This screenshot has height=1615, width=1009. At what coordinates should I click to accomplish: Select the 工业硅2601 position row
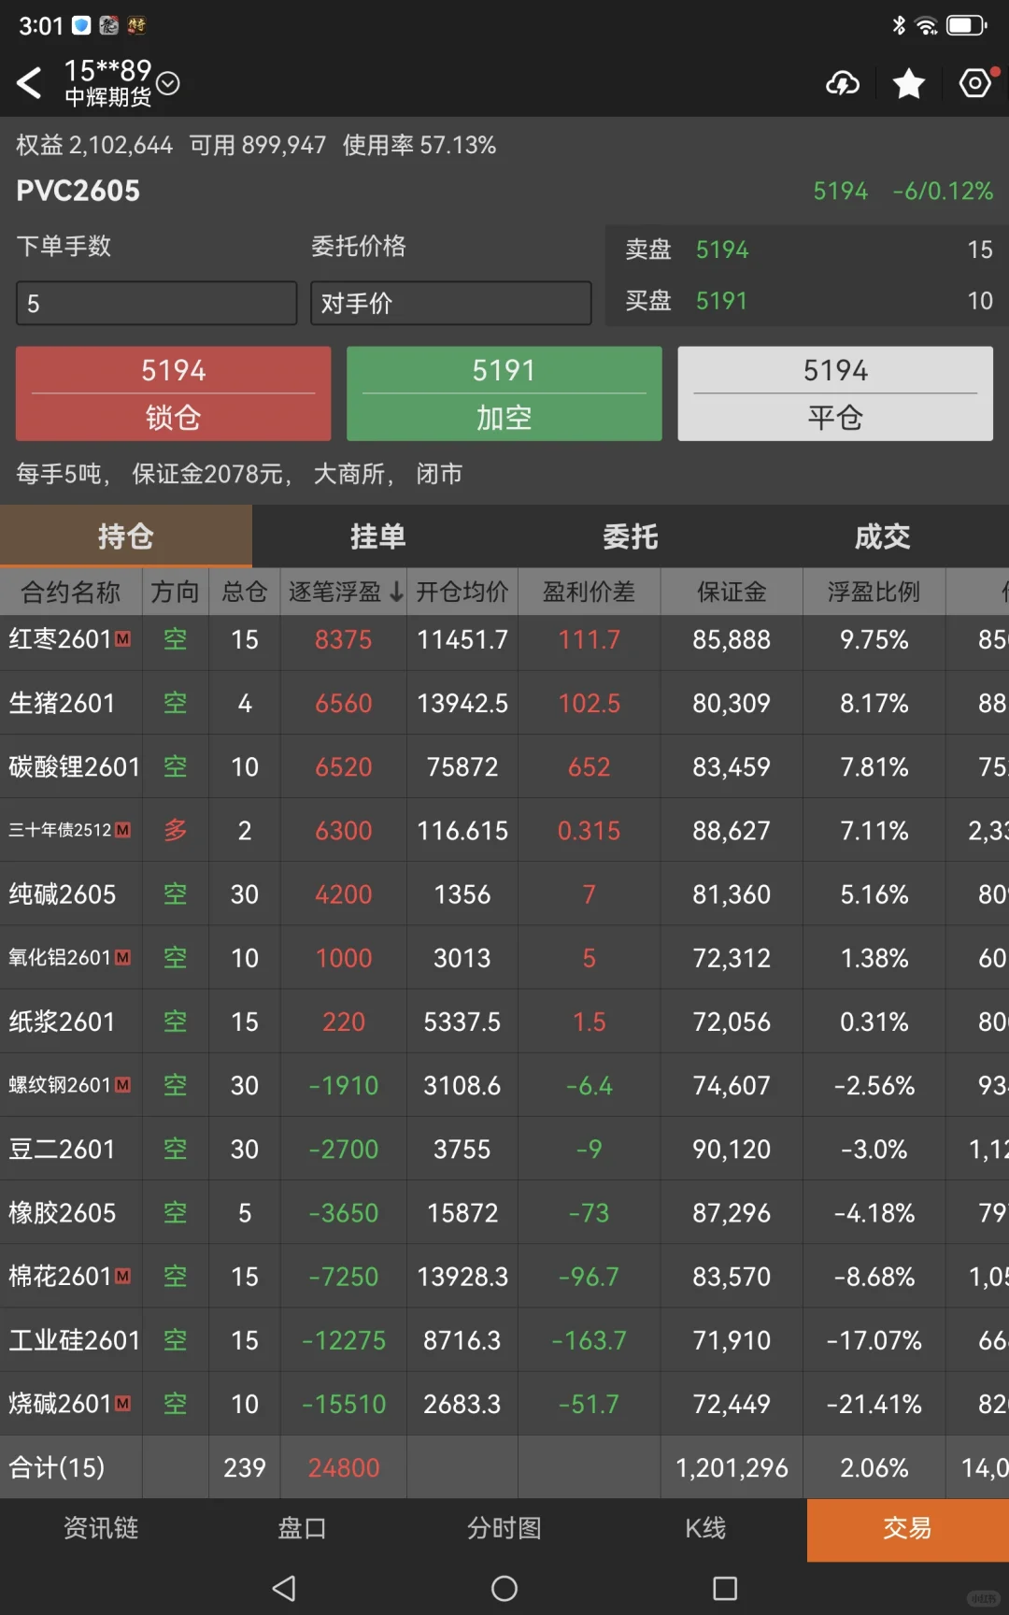(504, 1340)
